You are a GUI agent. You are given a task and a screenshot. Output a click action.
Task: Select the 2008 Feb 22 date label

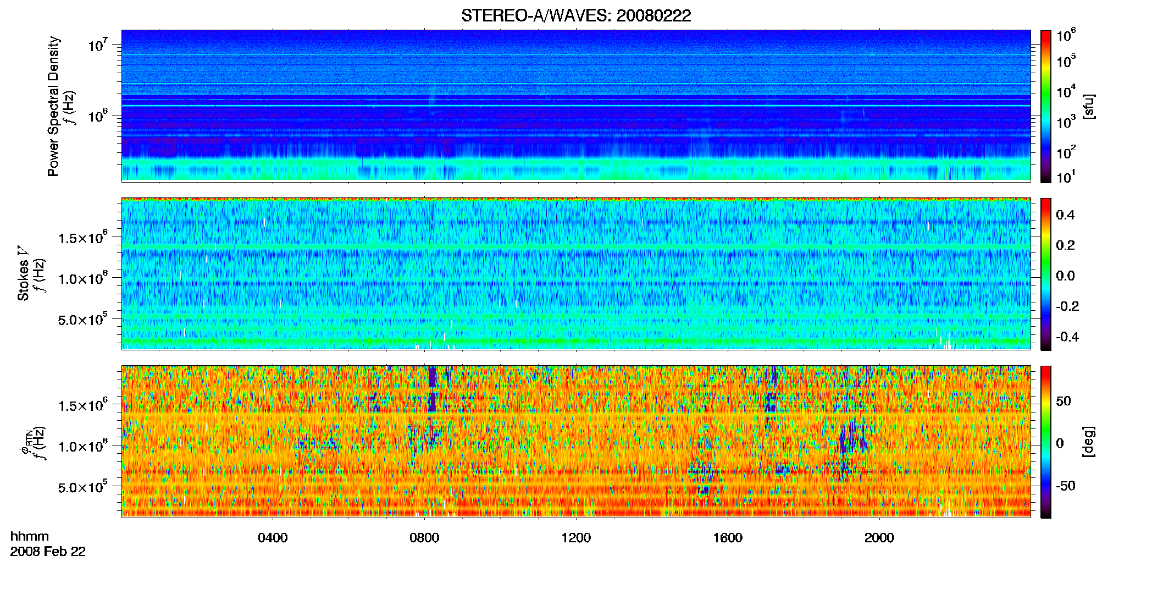(x=48, y=552)
